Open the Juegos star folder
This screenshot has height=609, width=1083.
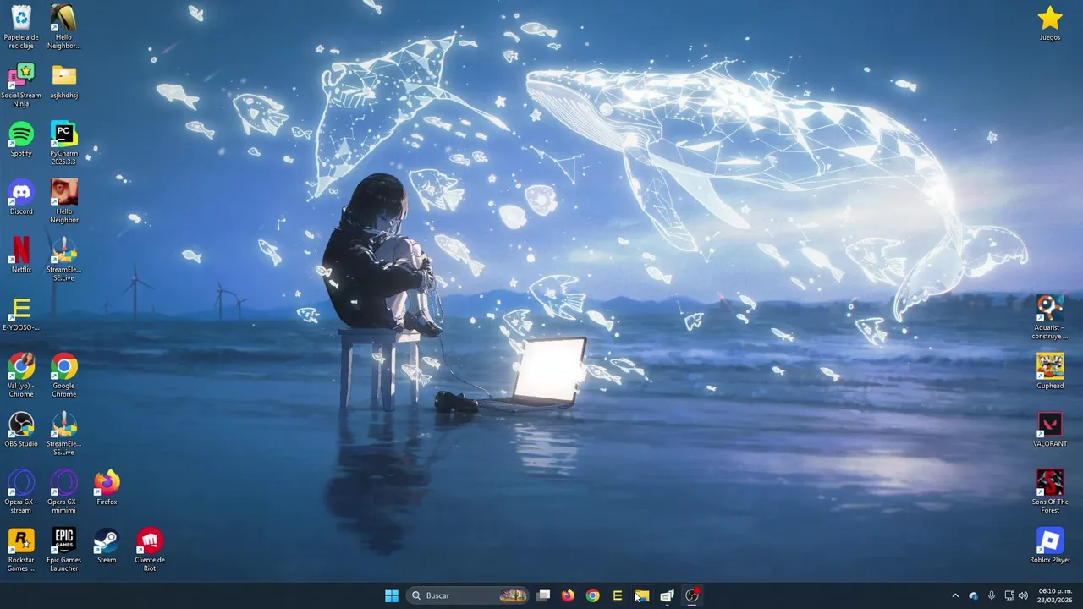point(1050,23)
